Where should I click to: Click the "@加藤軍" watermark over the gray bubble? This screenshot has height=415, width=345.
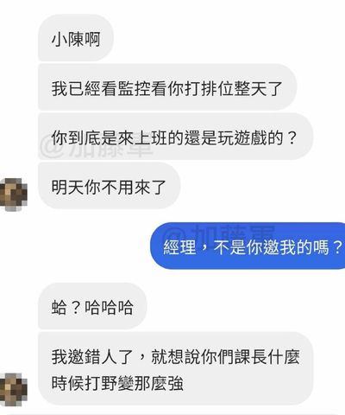point(97,148)
